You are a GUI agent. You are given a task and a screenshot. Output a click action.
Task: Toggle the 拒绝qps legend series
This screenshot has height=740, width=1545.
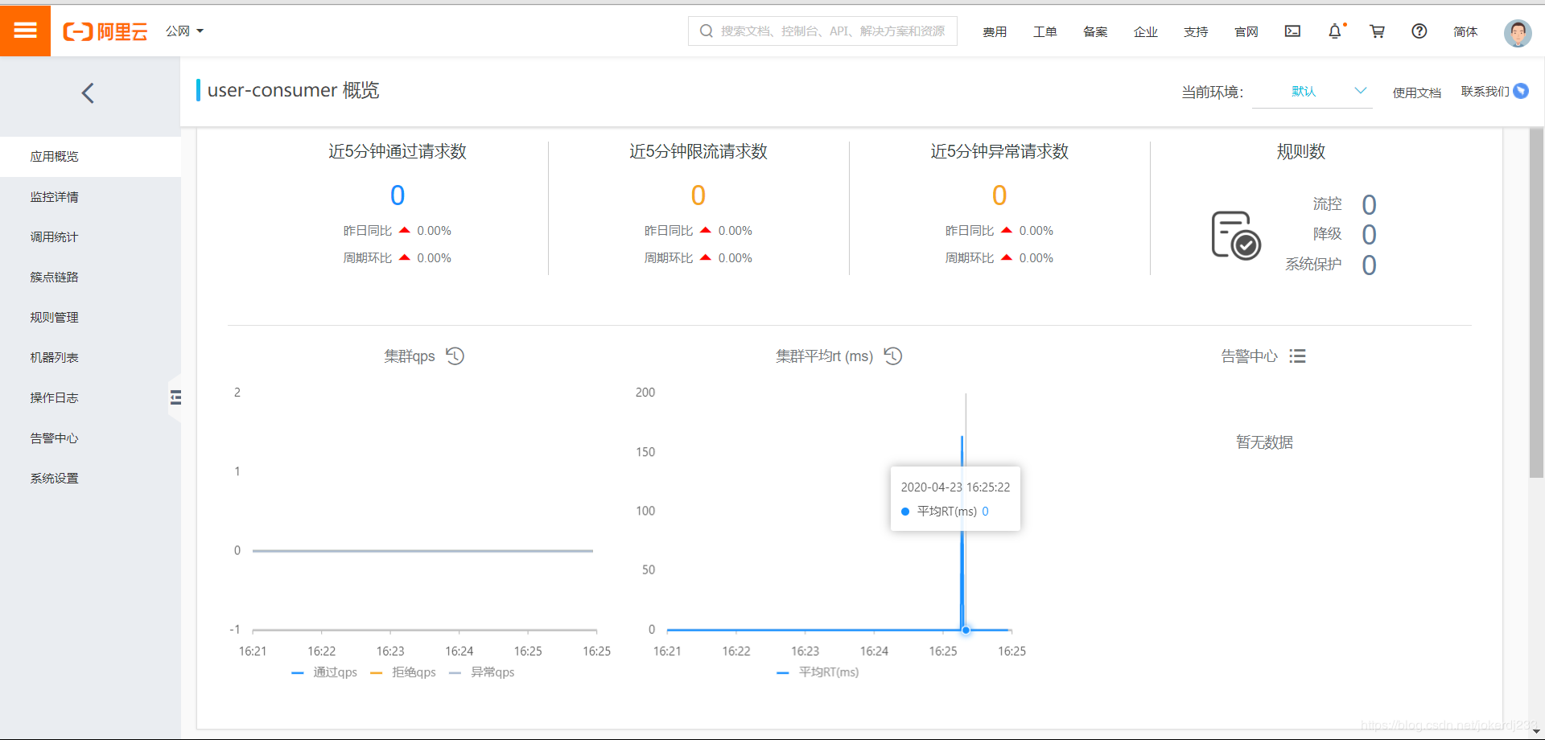[403, 672]
